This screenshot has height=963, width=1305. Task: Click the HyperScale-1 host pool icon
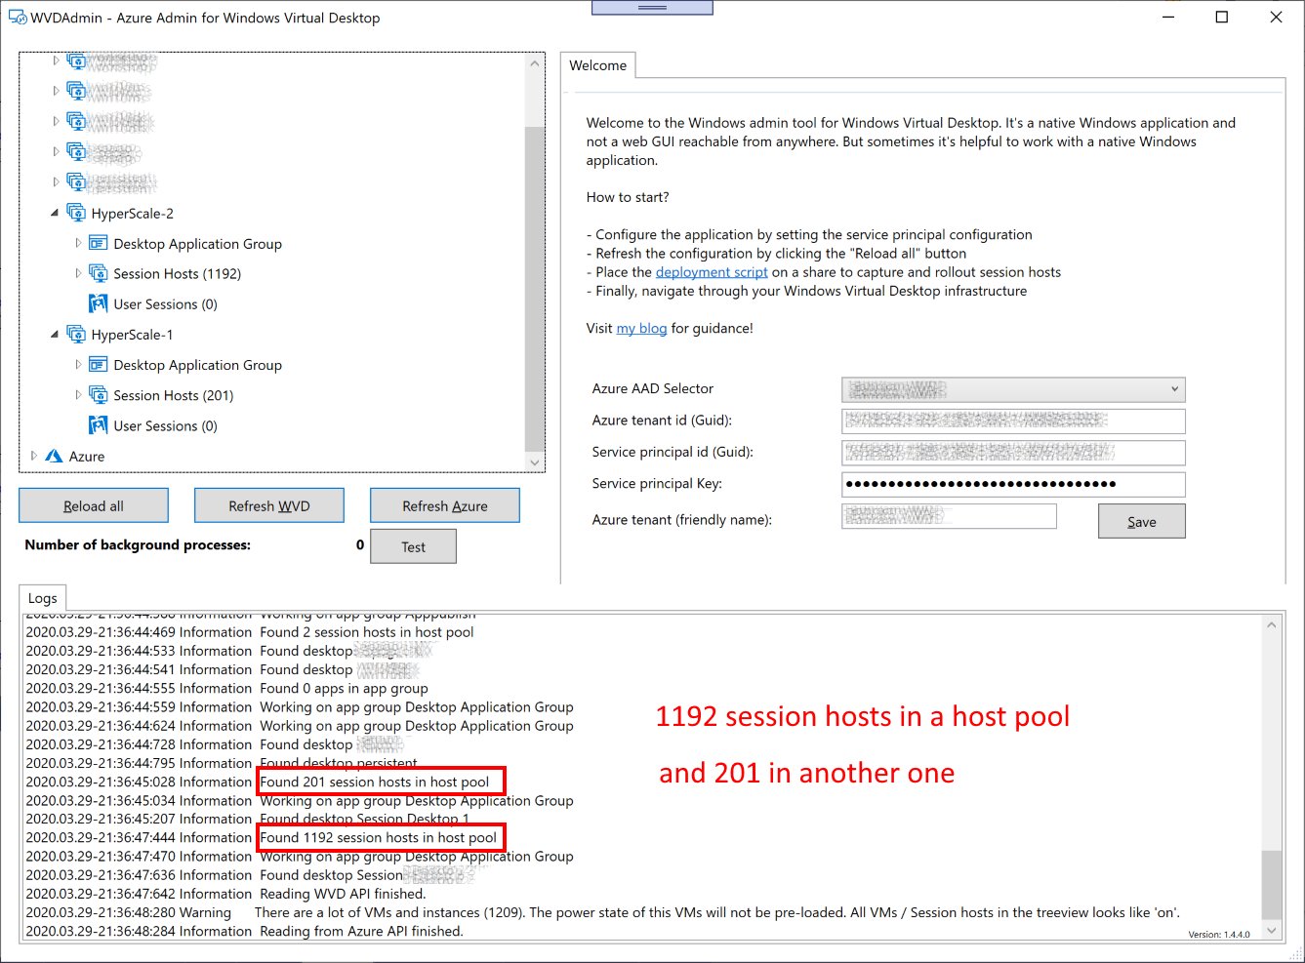click(x=76, y=334)
